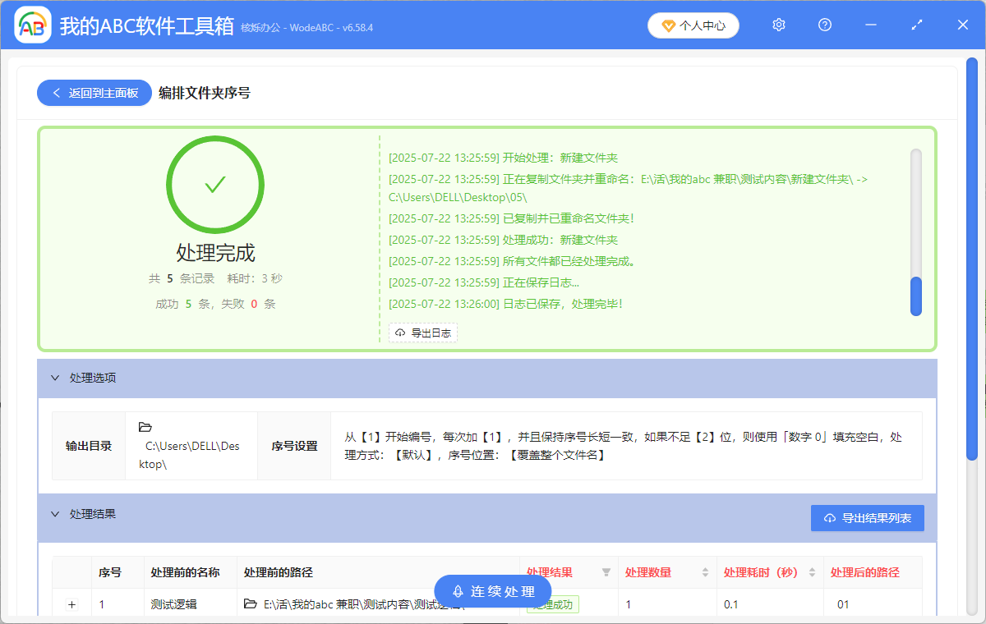Image resolution: width=986 pixels, height=624 pixels.
Task: Click the WodeABC app logo
Action: (33, 25)
